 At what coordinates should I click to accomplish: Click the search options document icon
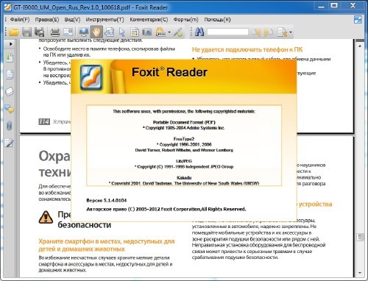pos(282,32)
